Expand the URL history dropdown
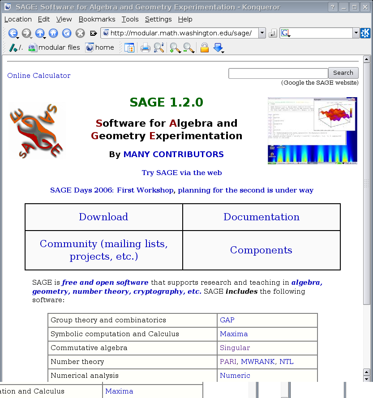Image resolution: width=373 pixels, height=398 pixels. [262, 33]
